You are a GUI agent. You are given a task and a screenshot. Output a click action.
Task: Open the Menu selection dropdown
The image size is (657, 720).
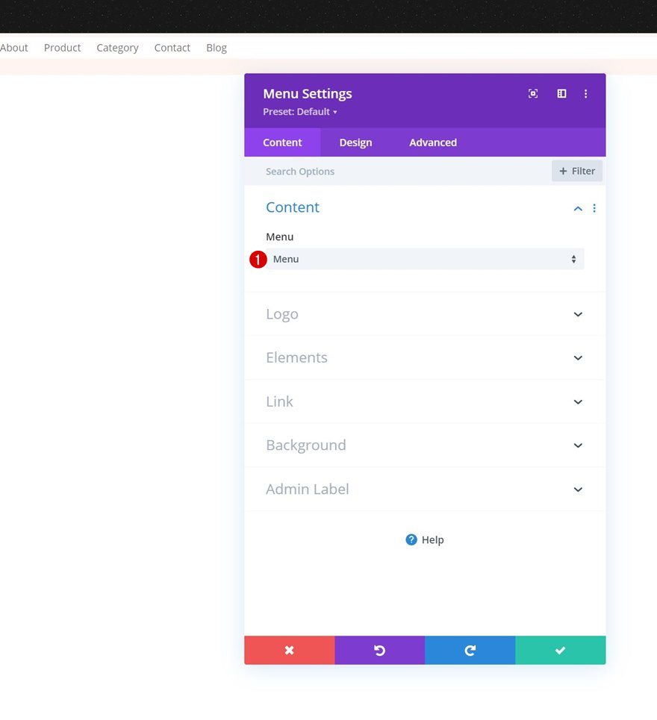point(424,259)
